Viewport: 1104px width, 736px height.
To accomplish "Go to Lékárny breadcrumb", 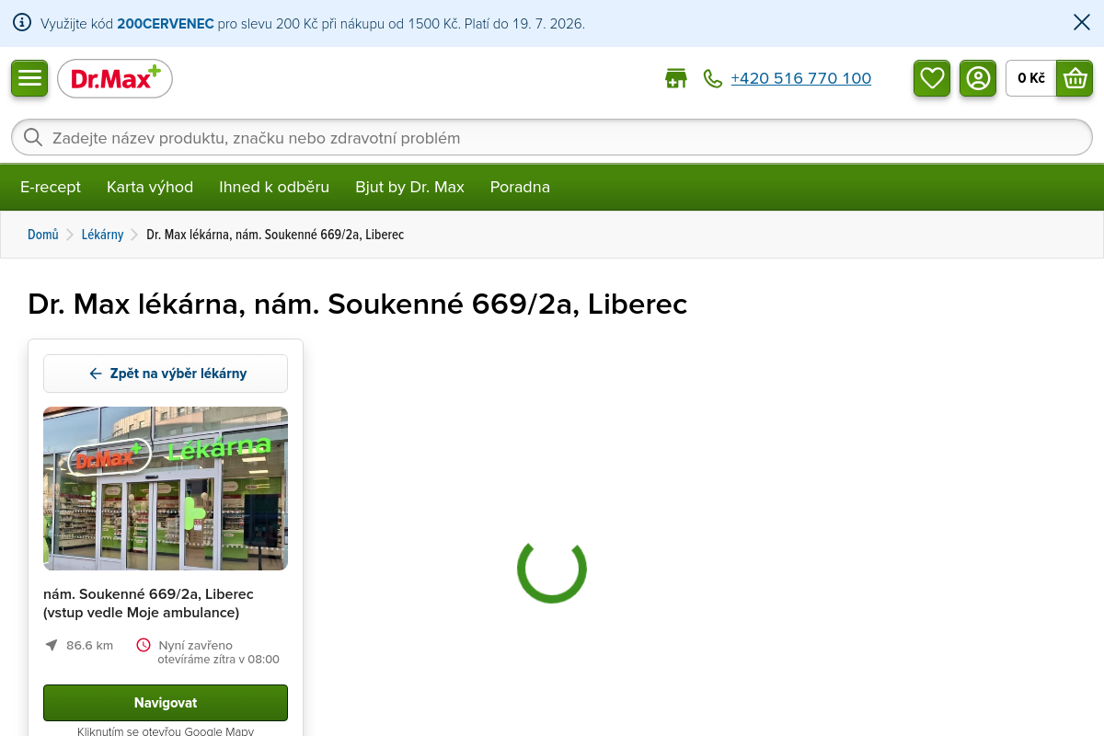I will [102, 235].
